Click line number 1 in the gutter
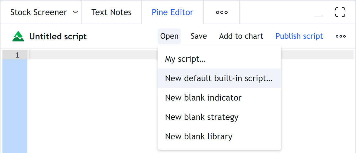 (x=17, y=55)
